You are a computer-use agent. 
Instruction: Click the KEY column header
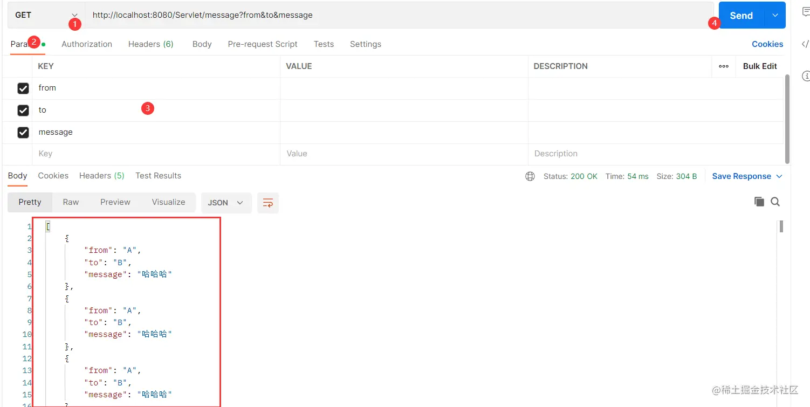(x=46, y=66)
